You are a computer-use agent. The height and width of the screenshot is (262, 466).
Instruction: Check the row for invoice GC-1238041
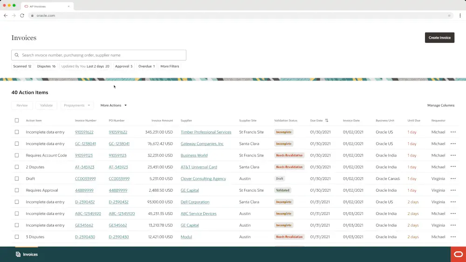(17, 144)
